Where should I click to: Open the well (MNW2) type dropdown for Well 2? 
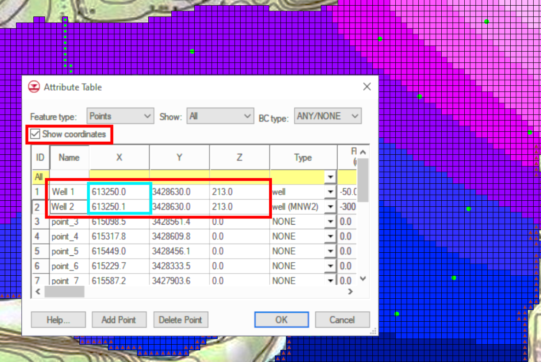click(x=330, y=206)
